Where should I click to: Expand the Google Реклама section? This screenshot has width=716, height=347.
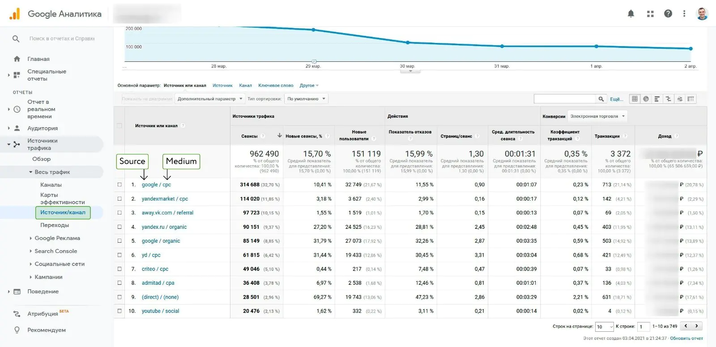pyautogui.click(x=31, y=238)
